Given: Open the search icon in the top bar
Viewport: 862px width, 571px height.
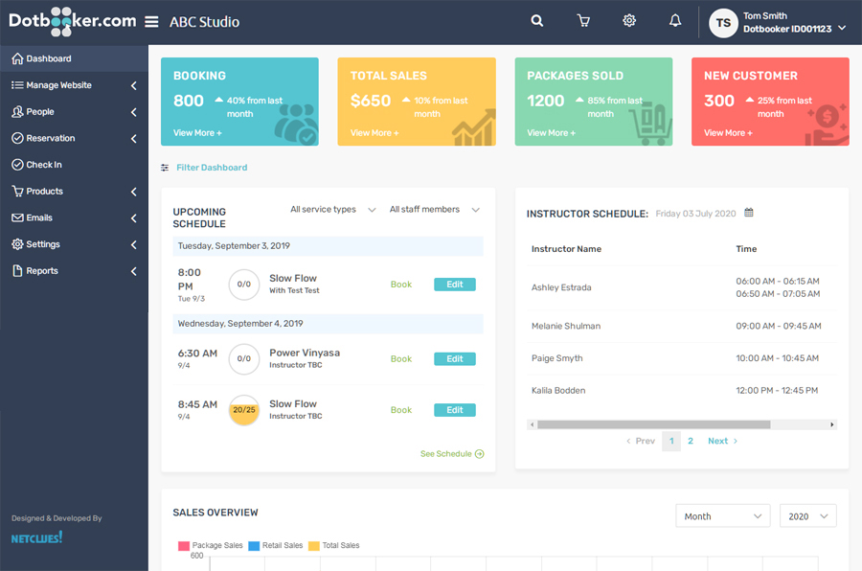Looking at the screenshot, I should (x=536, y=20).
